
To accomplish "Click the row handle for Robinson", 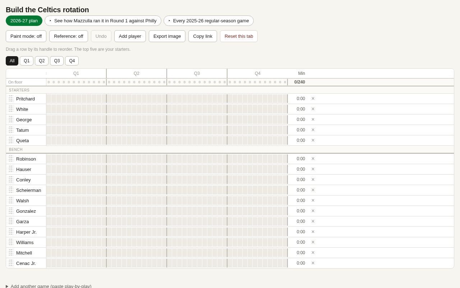I will 11,159.
